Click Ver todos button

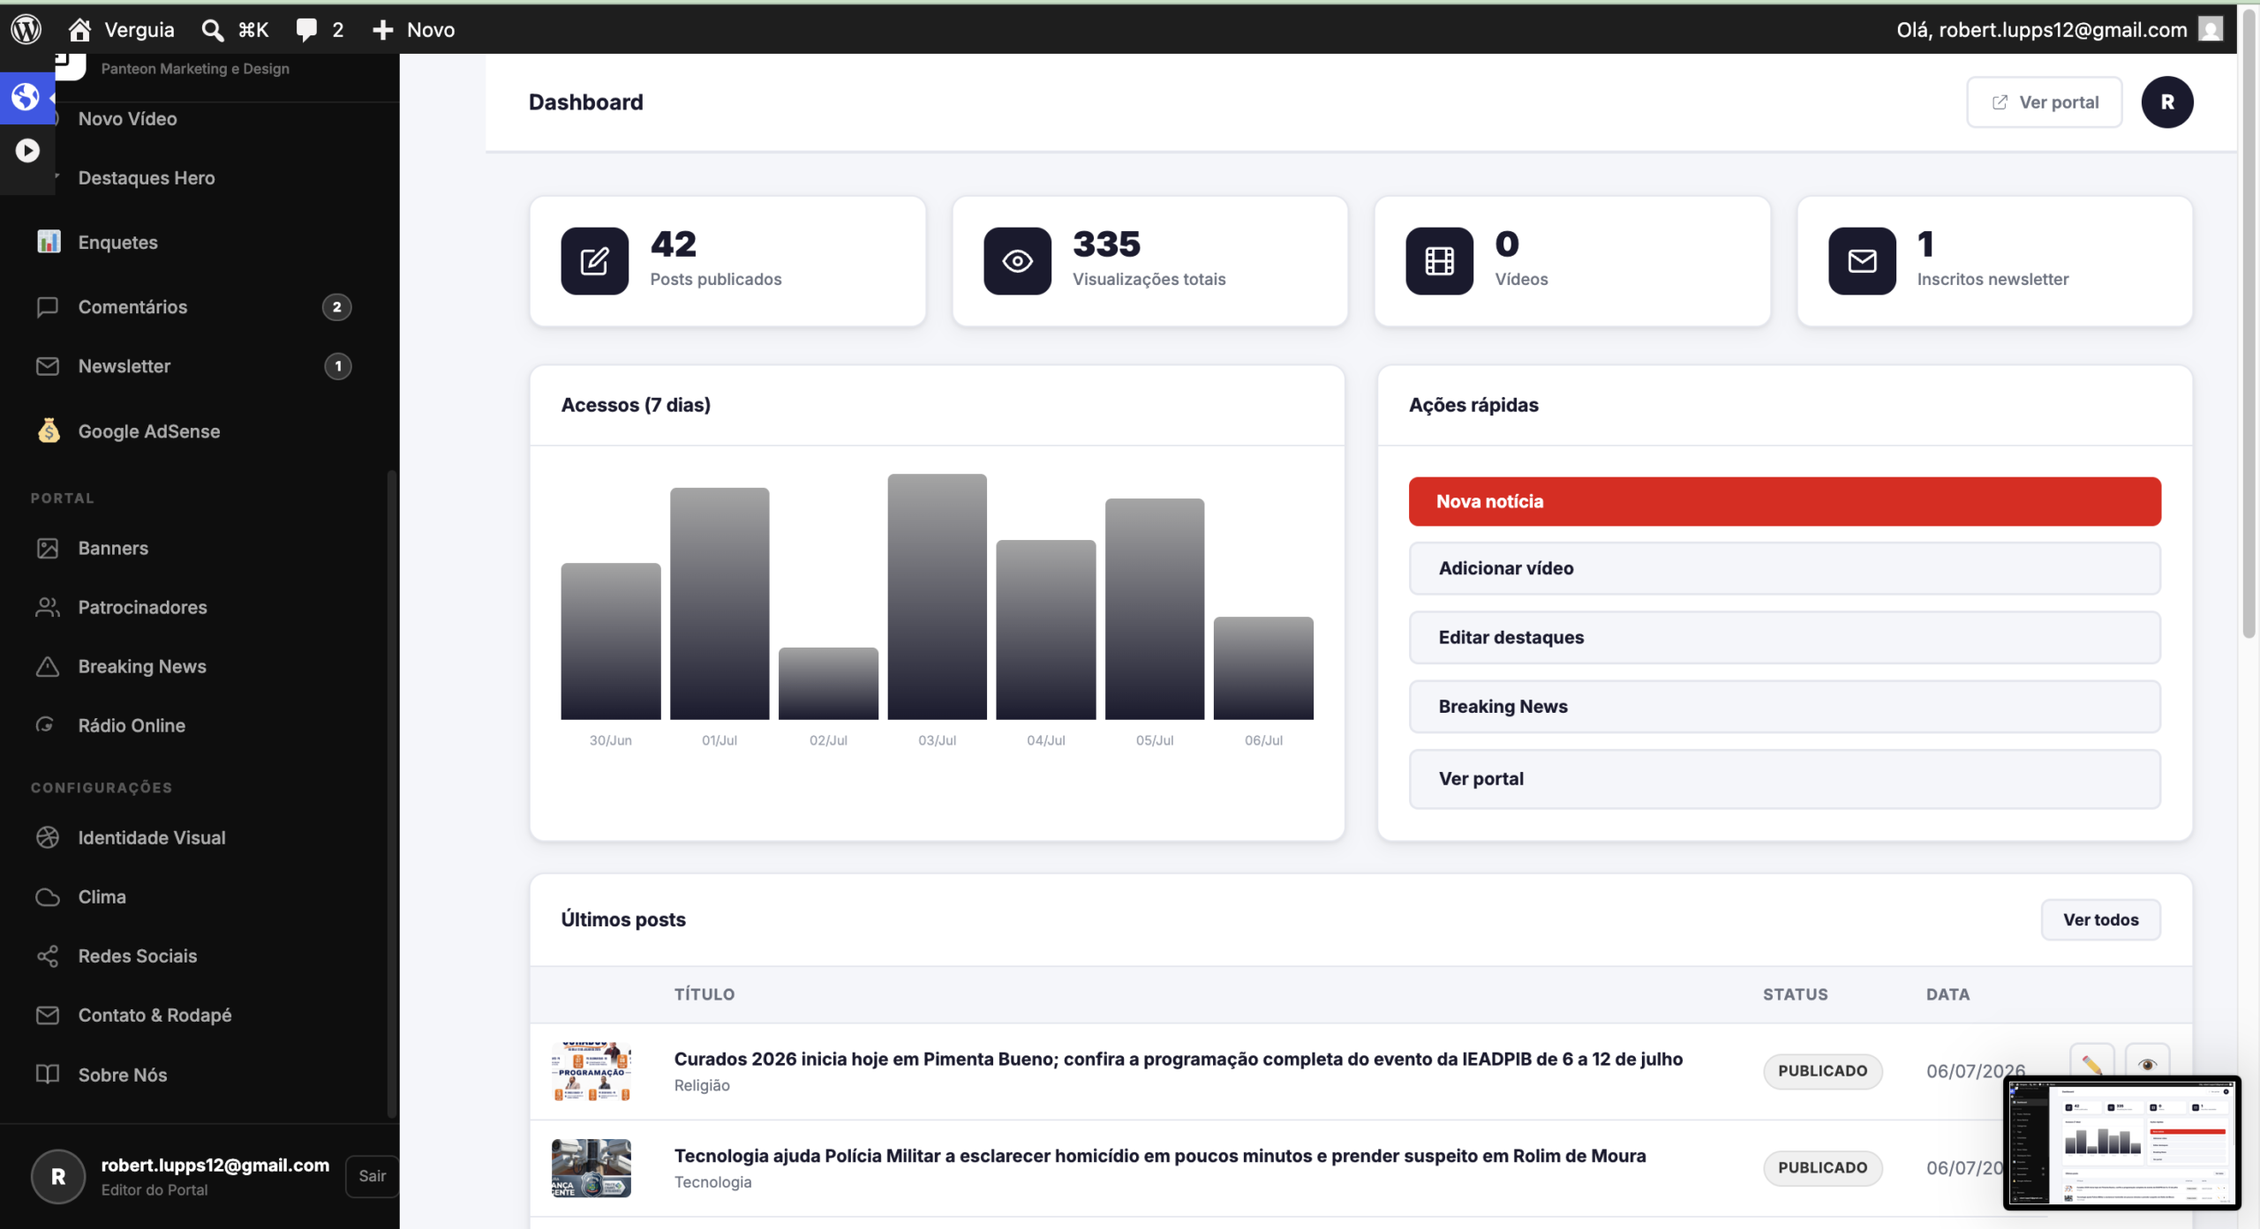[x=2100, y=919]
